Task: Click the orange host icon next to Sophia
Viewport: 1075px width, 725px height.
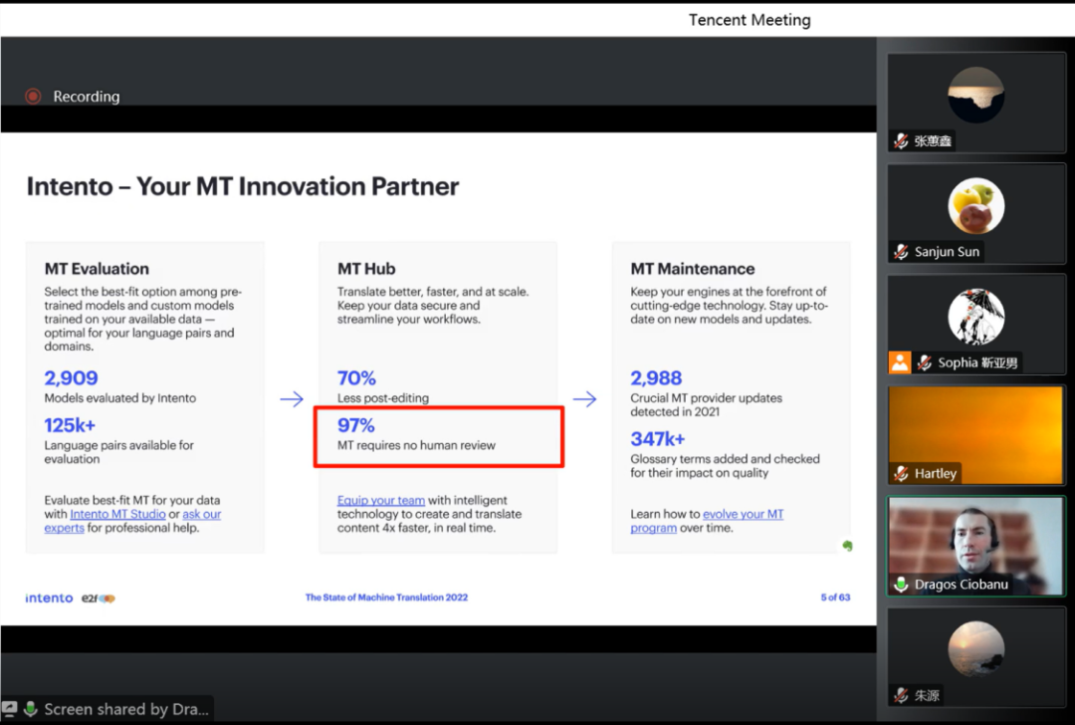Action: point(900,362)
